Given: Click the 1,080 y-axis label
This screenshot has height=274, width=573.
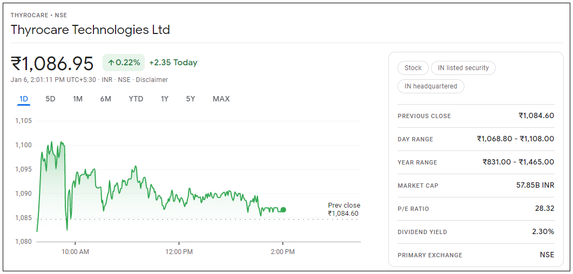Looking at the screenshot, I should pyautogui.click(x=23, y=242).
